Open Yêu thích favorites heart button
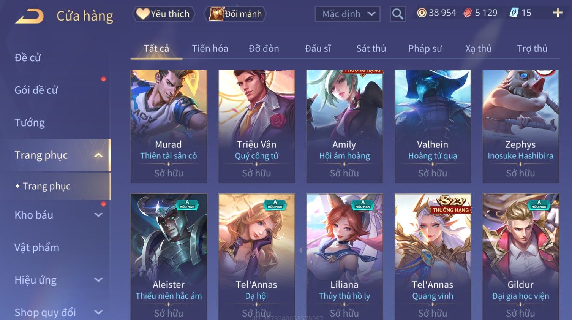 tap(164, 14)
